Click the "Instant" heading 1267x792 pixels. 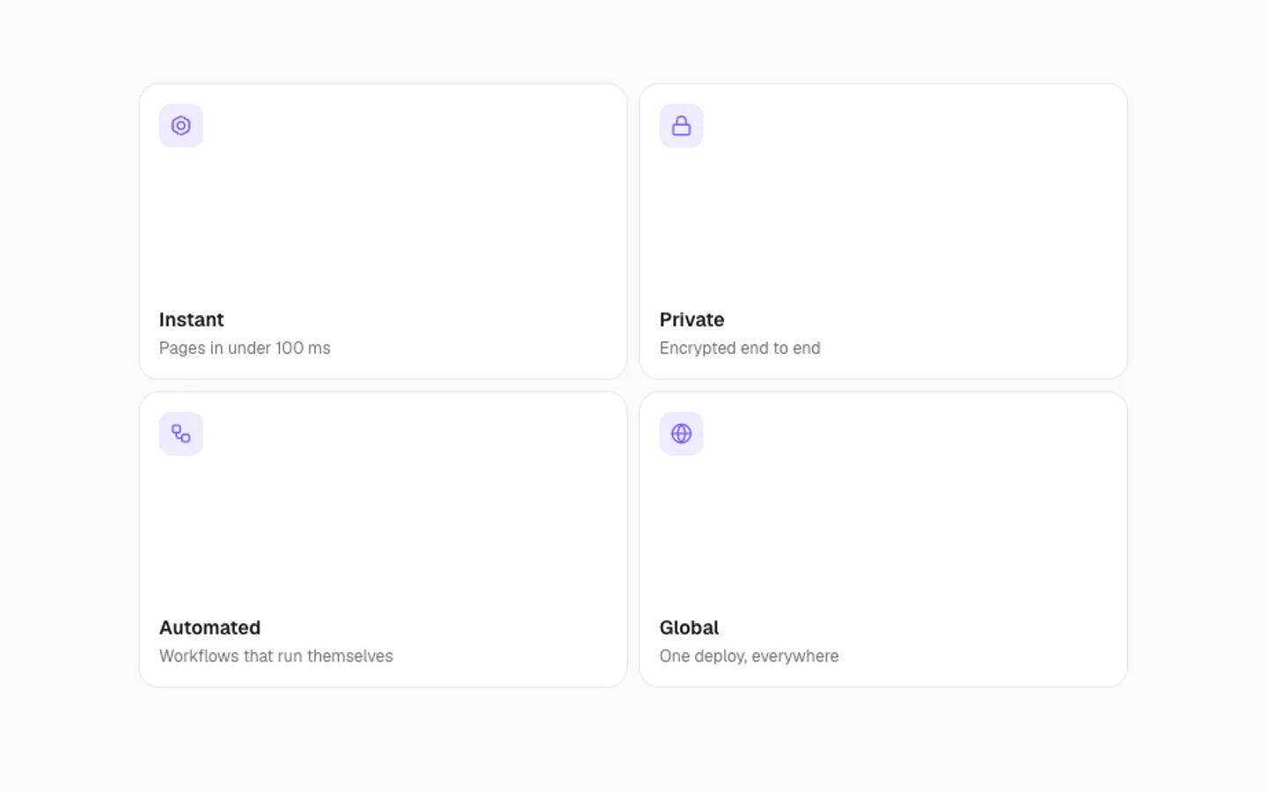[x=191, y=319]
